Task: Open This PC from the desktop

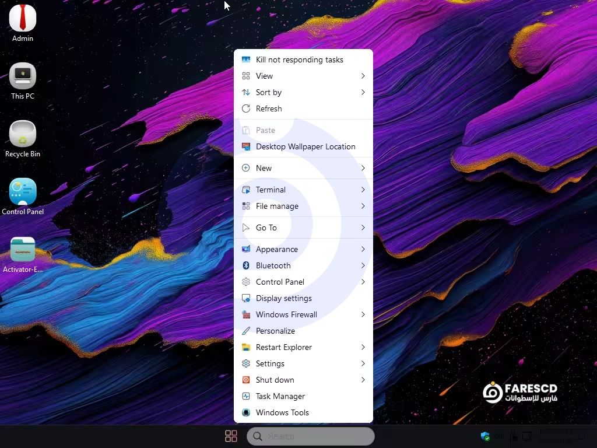Action: pyautogui.click(x=23, y=77)
